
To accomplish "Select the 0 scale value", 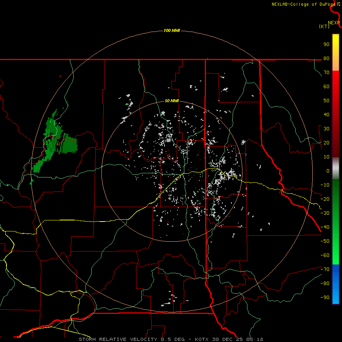I will pos(328,171).
